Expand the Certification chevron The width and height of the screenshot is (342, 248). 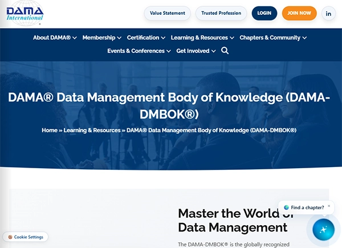[x=163, y=38]
